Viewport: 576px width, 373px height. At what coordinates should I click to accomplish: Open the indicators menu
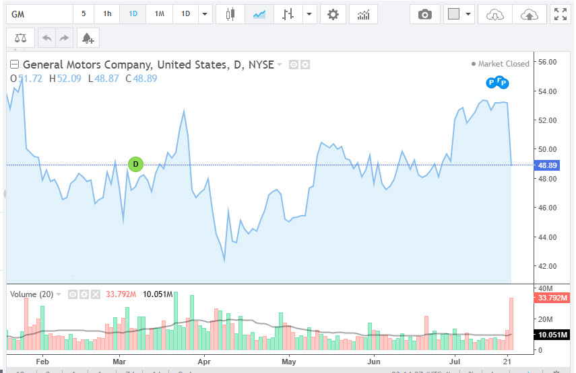point(363,14)
